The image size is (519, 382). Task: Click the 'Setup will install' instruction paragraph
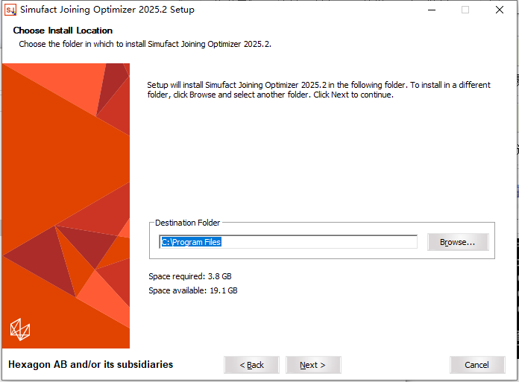pyautogui.click(x=318, y=90)
